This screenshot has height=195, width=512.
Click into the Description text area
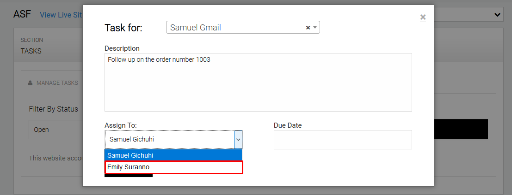[x=258, y=82]
